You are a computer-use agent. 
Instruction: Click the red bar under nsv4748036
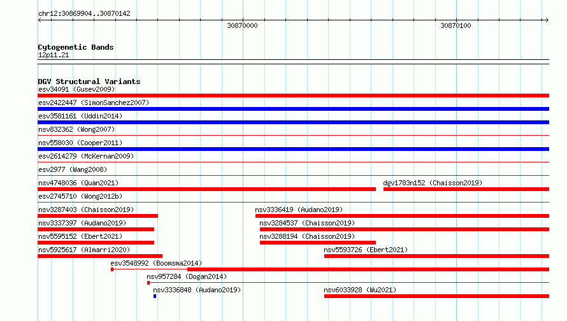coord(207,189)
